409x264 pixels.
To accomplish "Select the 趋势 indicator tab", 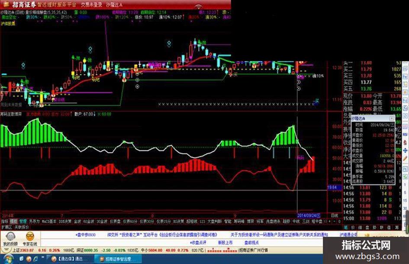I will [x=287, y=222].
